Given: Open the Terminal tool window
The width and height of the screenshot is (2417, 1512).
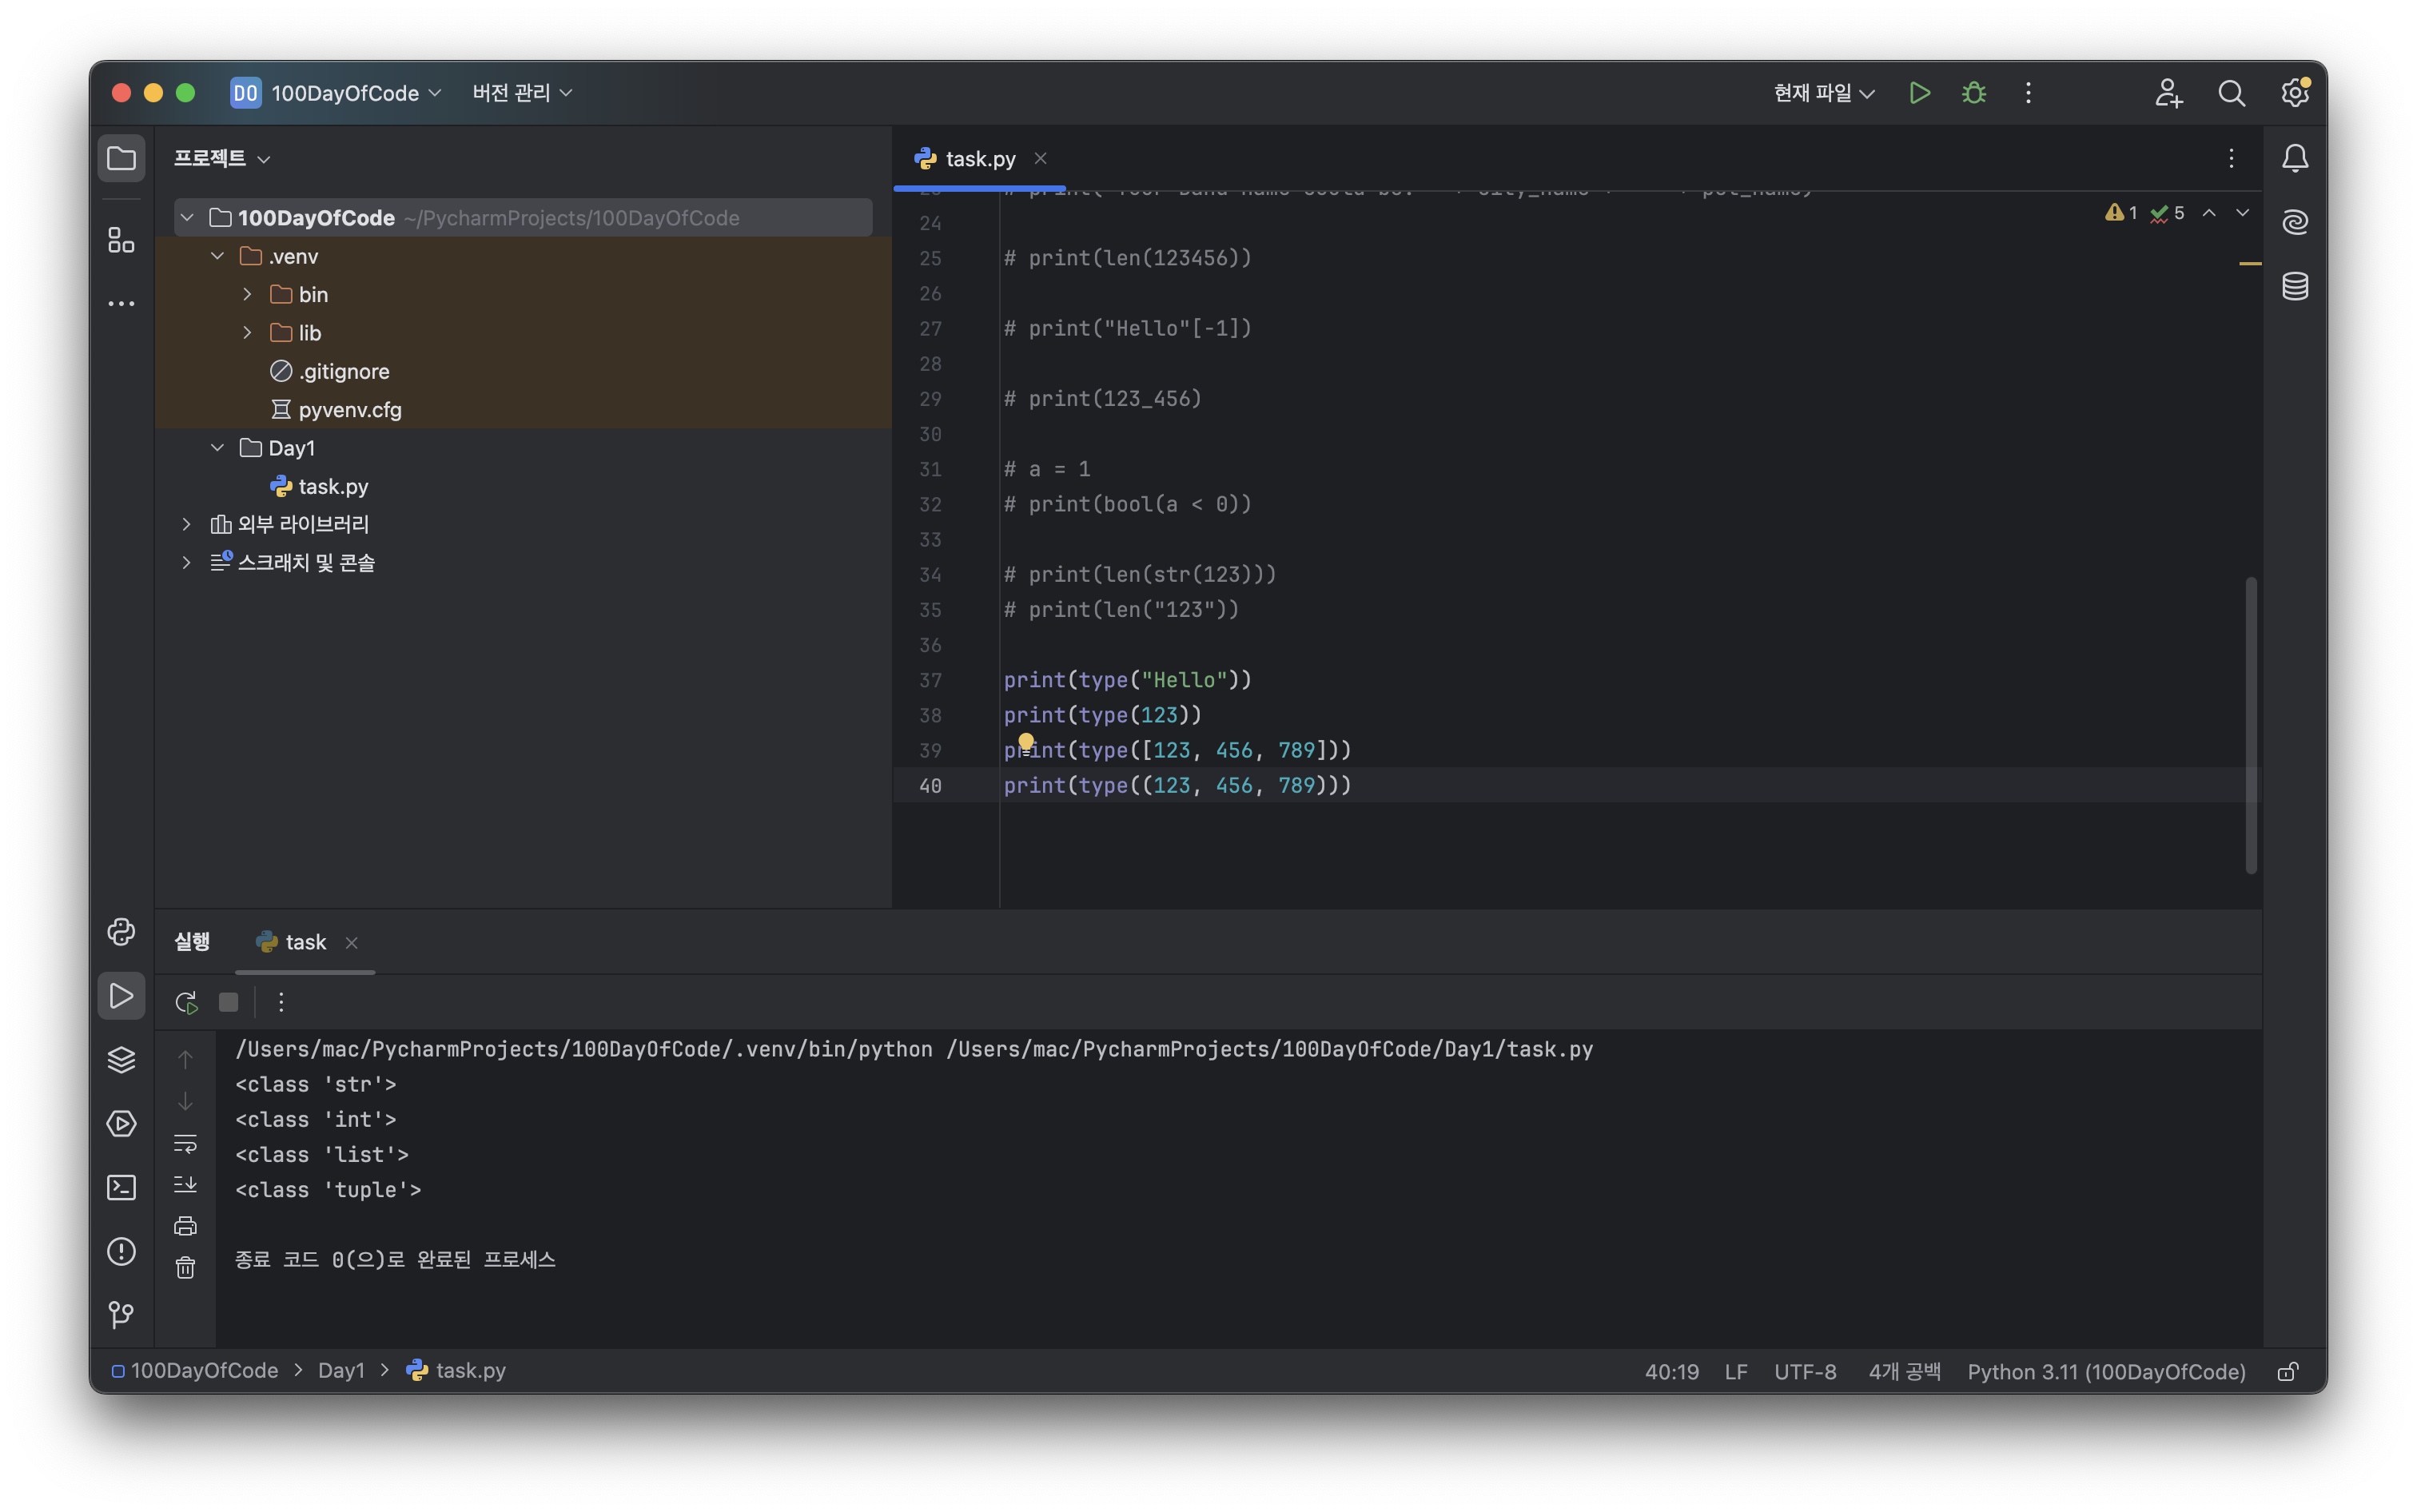Looking at the screenshot, I should [x=121, y=1187].
